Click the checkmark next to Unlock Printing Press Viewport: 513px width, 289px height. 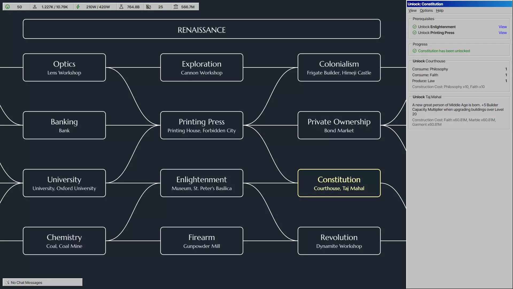click(414, 33)
